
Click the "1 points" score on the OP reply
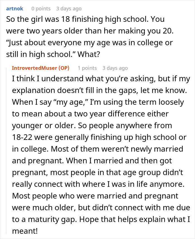tap(87, 68)
